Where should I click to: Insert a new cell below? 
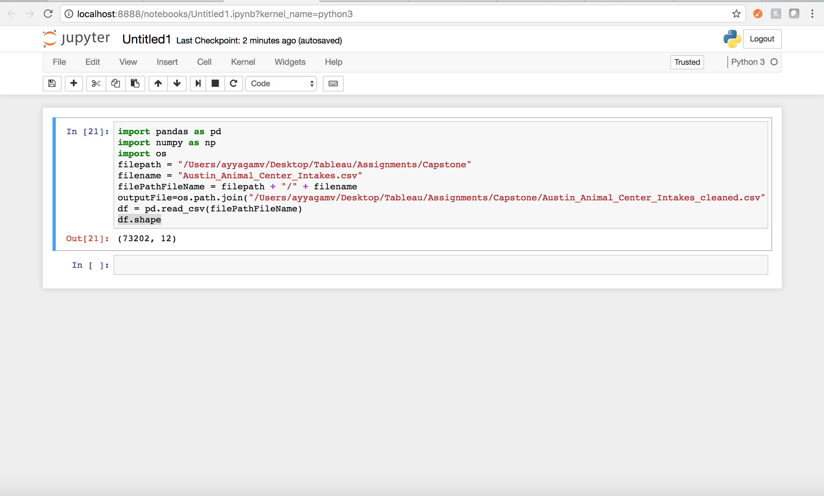click(74, 84)
